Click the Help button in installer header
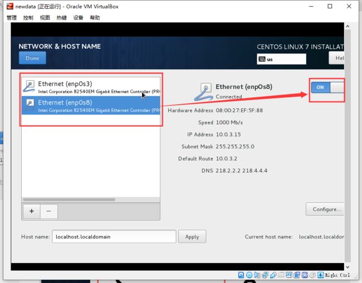The image size is (362, 283). [336, 58]
